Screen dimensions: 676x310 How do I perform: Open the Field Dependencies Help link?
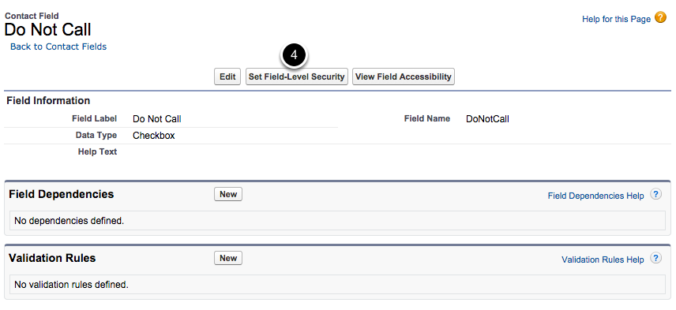(595, 196)
